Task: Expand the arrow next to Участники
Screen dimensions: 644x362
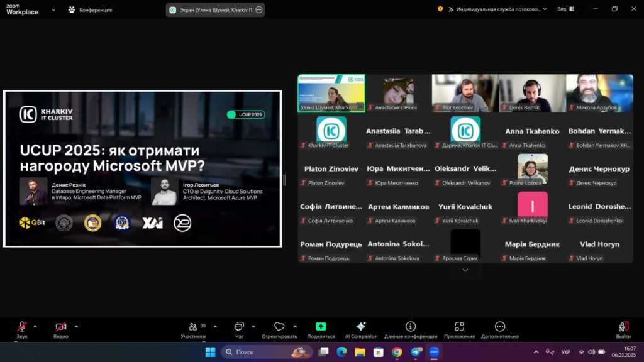Action: 215,327
